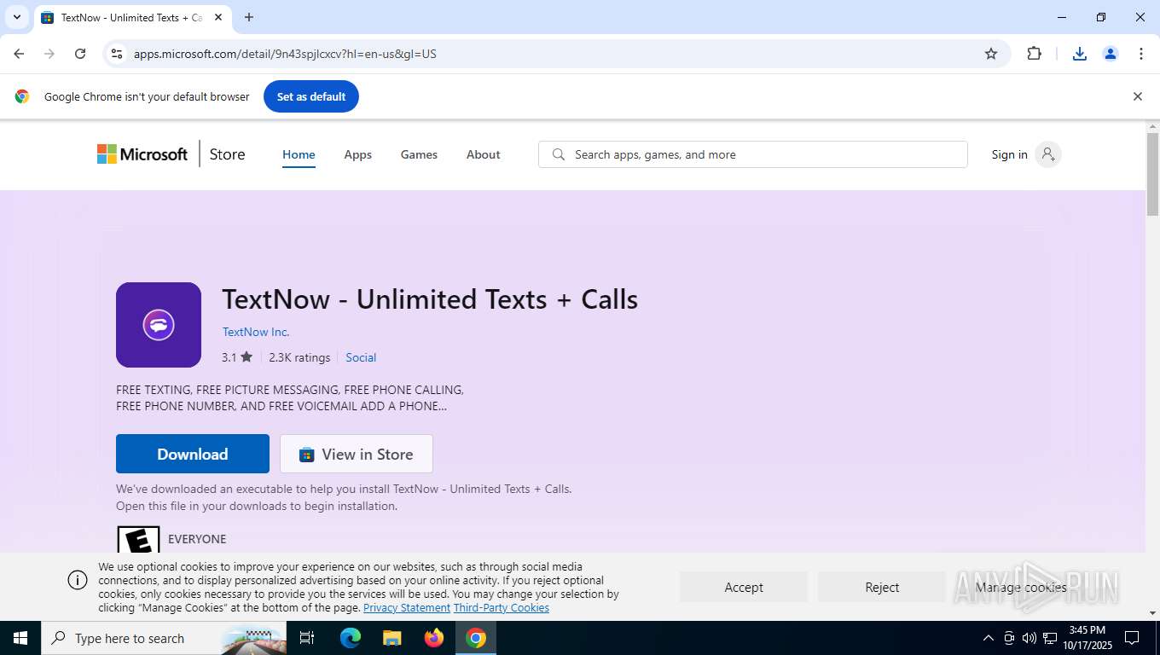Click Sign in to Microsoft Store
Screen dimensions: 1160x655
pos(1009,154)
